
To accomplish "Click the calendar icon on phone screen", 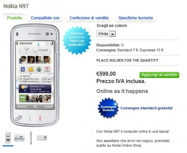I will point(47,69).
